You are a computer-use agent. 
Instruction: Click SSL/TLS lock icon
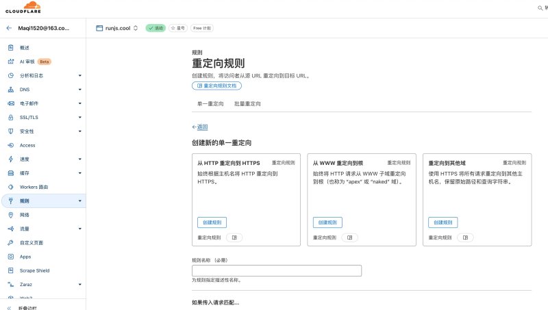[11, 117]
